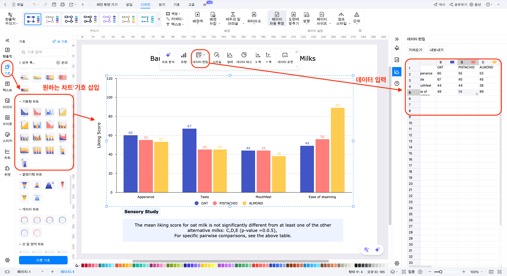Viewport: 507px width, 276px height.
Task: Open the 차트 분석 AI chart analysis tool
Action: tap(168, 58)
